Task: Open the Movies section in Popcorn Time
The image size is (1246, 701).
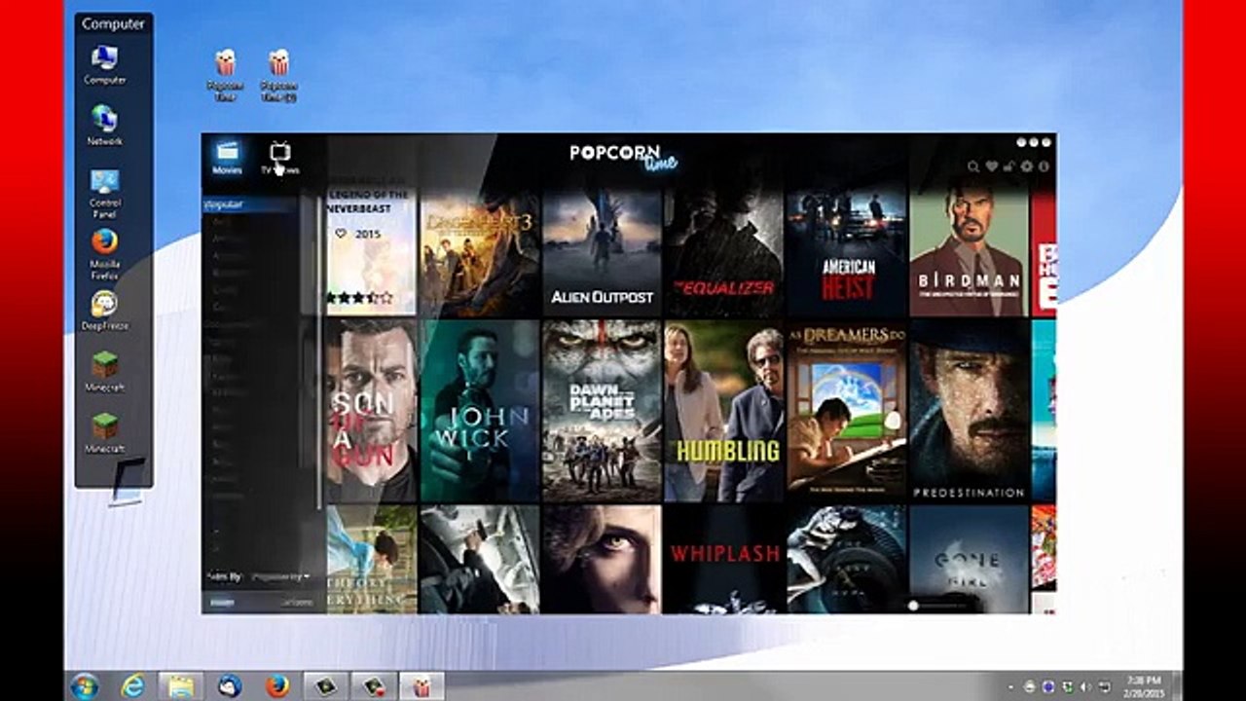Action: 228,157
